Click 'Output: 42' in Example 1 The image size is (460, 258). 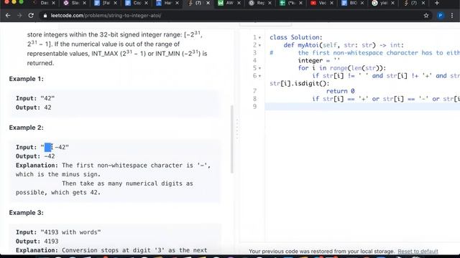[x=34, y=107]
